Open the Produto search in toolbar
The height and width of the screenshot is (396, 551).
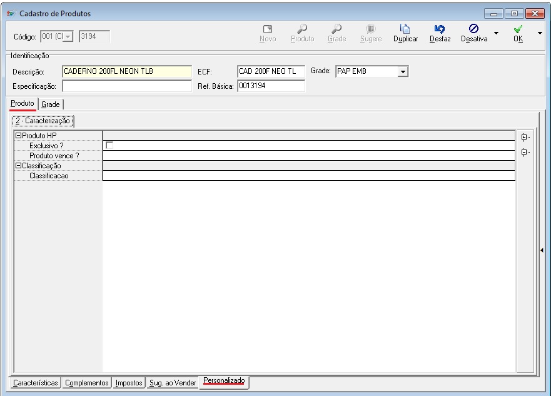coord(302,33)
